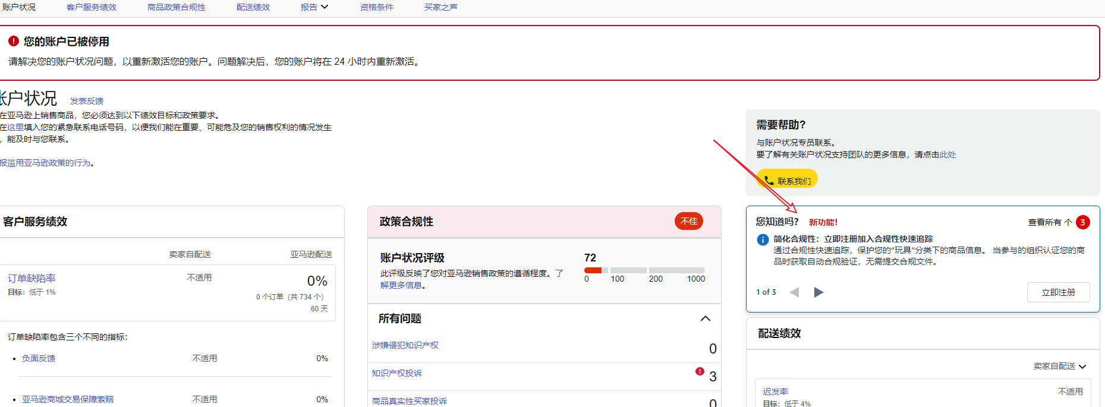The height and width of the screenshot is (407, 1105).
Task: Click the 此处 link in the help panel
Action: point(948,154)
